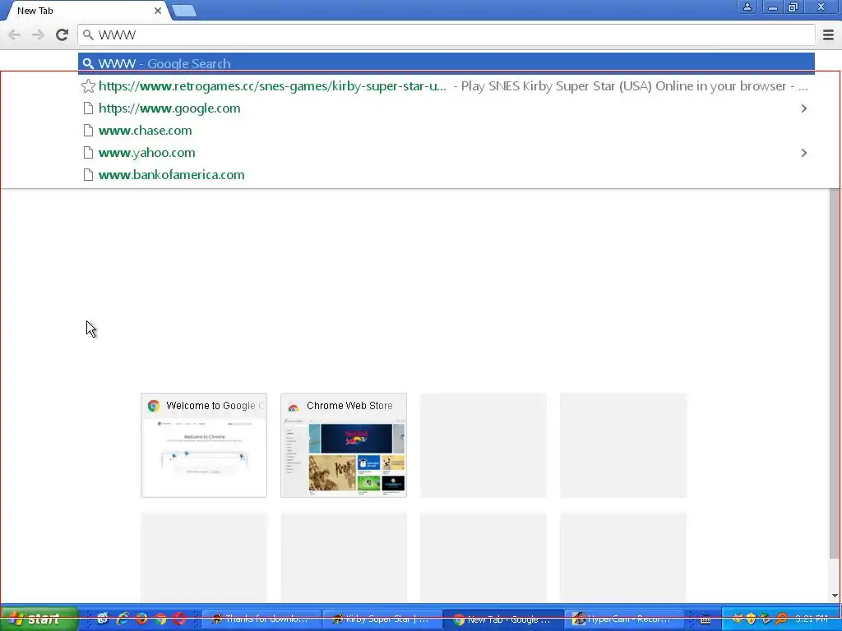Click the Reload page icon

tap(62, 35)
